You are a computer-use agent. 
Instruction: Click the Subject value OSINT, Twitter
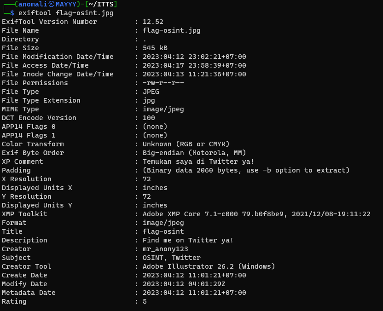[x=171, y=258]
